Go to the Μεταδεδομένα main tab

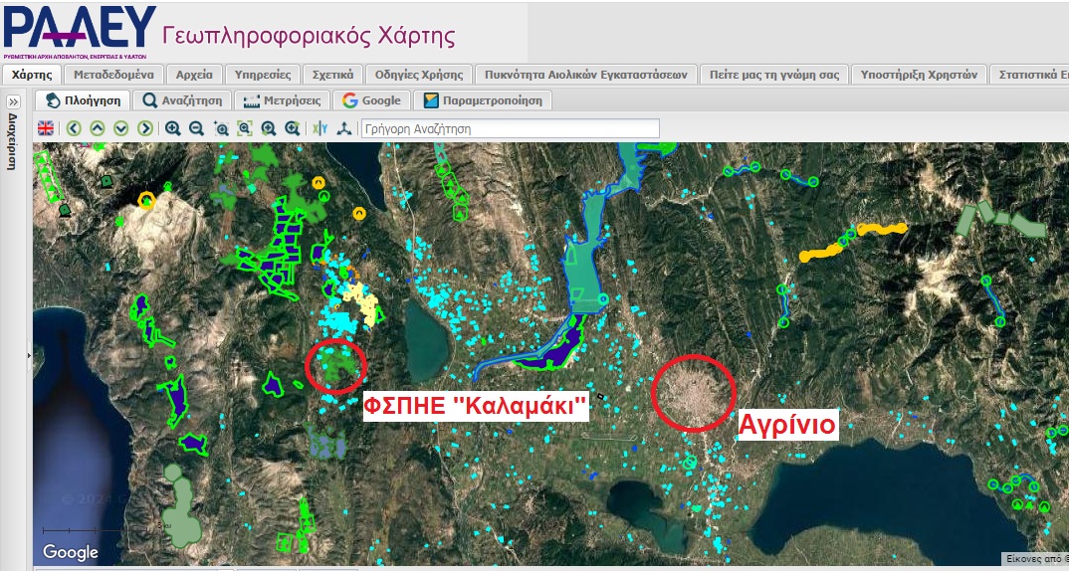click(x=113, y=75)
